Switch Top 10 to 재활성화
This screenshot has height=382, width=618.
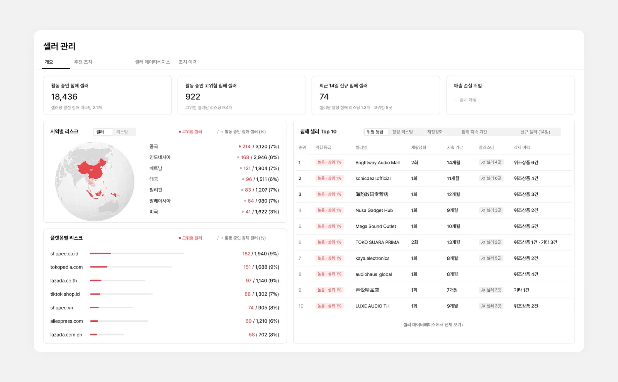click(x=435, y=132)
